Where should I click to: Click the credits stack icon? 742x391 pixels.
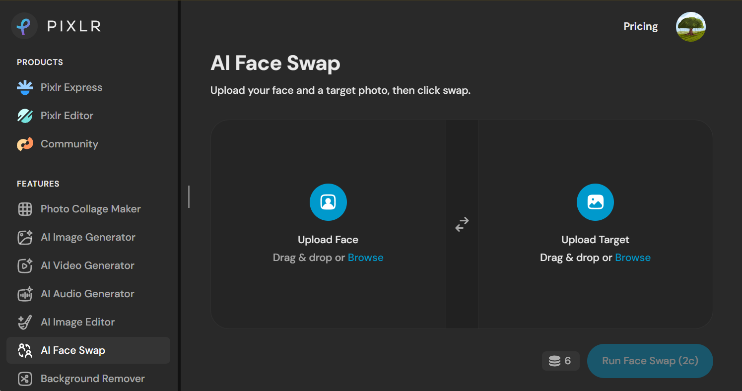point(554,361)
